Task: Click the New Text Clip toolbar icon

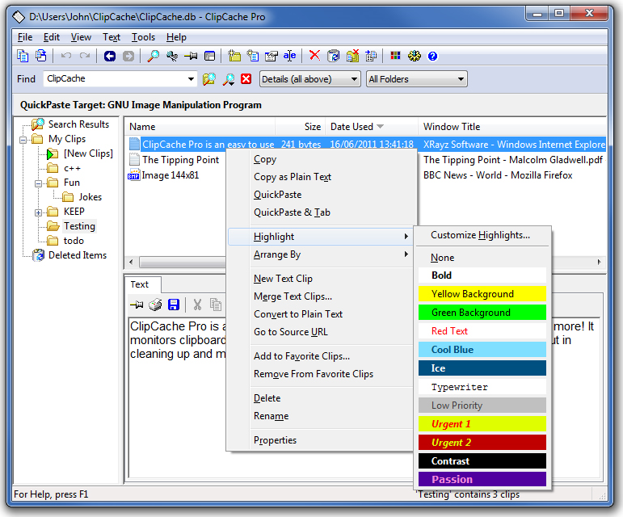Action: pyautogui.click(x=253, y=56)
